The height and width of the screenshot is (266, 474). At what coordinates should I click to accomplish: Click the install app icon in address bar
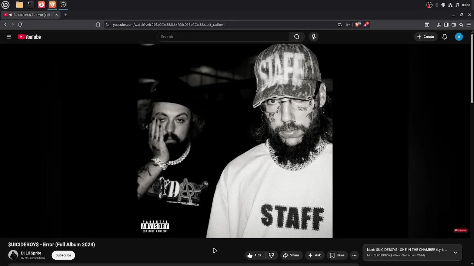tap(340, 24)
